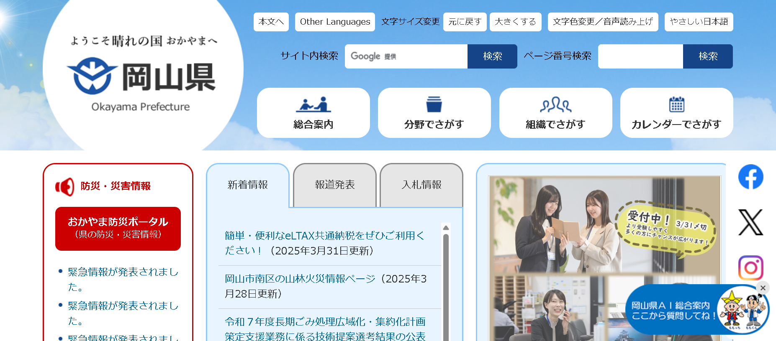Click the page number 検索 button
This screenshot has height=341, width=776.
click(x=708, y=56)
